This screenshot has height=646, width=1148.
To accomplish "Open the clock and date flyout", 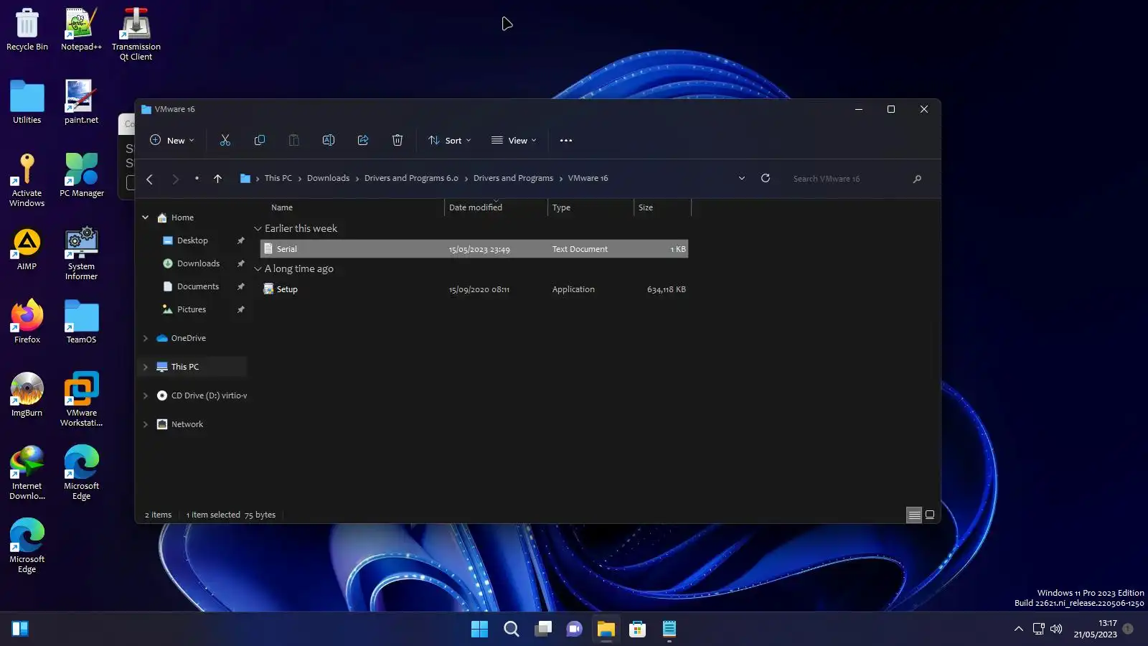I will click(x=1096, y=629).
